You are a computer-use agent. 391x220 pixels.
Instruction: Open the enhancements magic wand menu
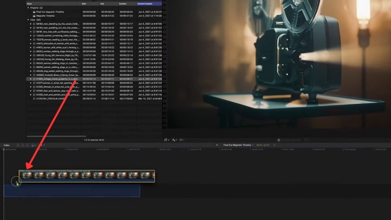174,140
